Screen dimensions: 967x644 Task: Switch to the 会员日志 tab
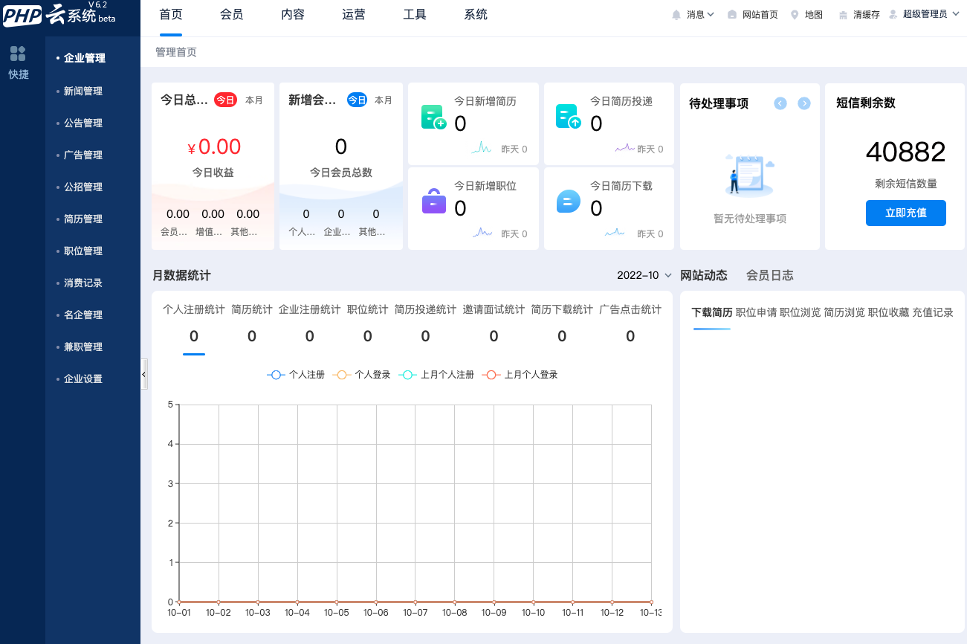coord(769,275)
